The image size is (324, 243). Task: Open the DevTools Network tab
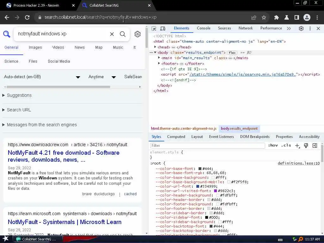[x=246, y=28]
